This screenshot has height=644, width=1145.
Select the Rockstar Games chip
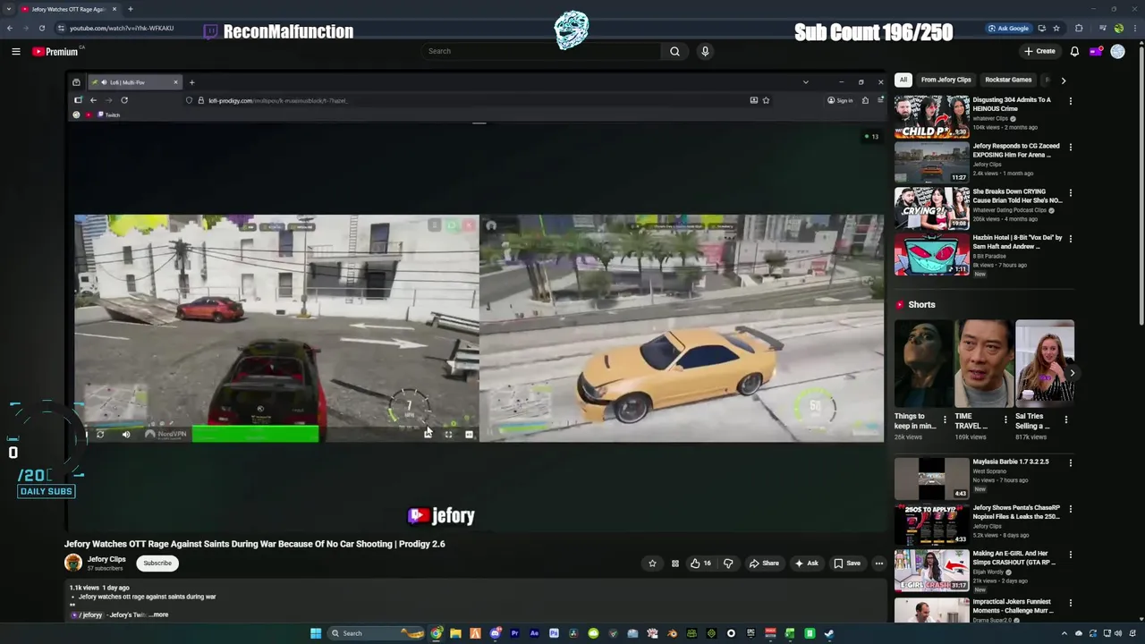(x=1008, y=80)
